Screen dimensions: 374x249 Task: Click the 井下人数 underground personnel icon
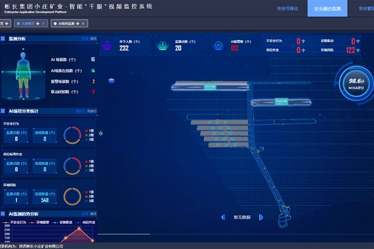108,45
